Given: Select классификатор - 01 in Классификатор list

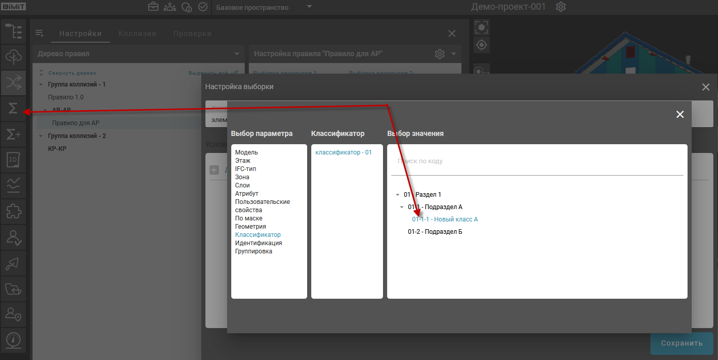Looking at the screenshot, I should coord(343,152).
